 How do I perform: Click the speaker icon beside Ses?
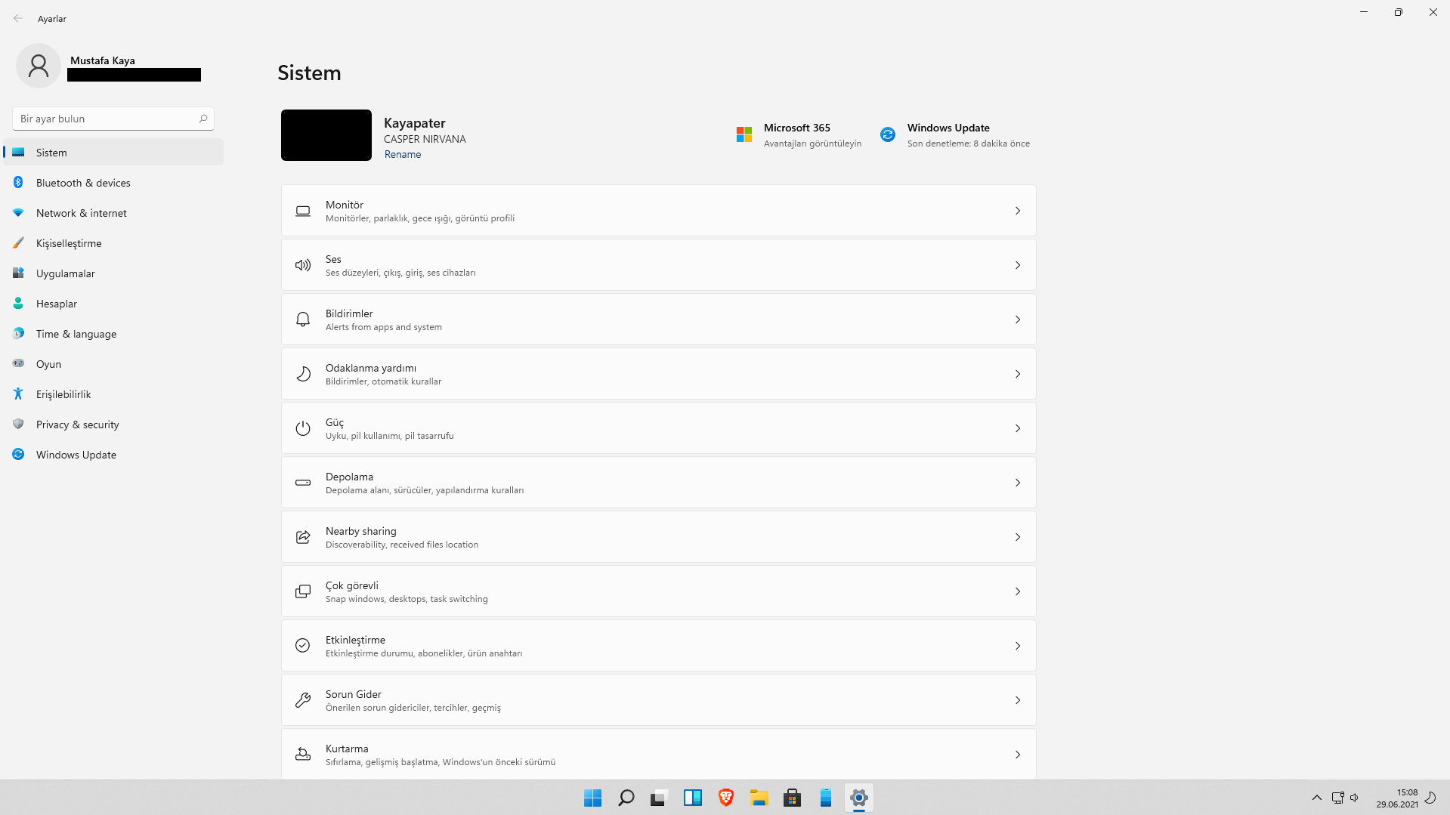pyautogui.click(x=303, y=265)
